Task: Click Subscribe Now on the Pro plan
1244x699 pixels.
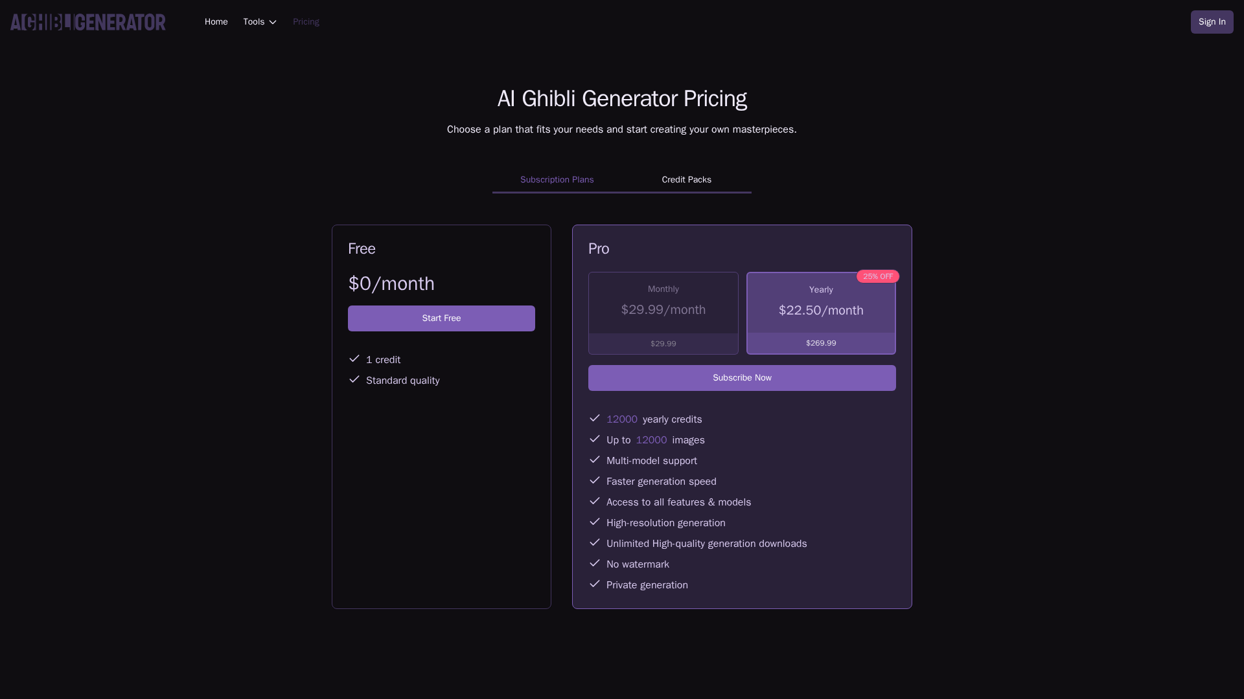Action: [x=742, y=378]
